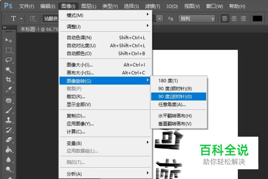This screenshot has width=268, height=179.
Task: Choose 画布大小(S)... menu item
Action: [x=105, y=73]
